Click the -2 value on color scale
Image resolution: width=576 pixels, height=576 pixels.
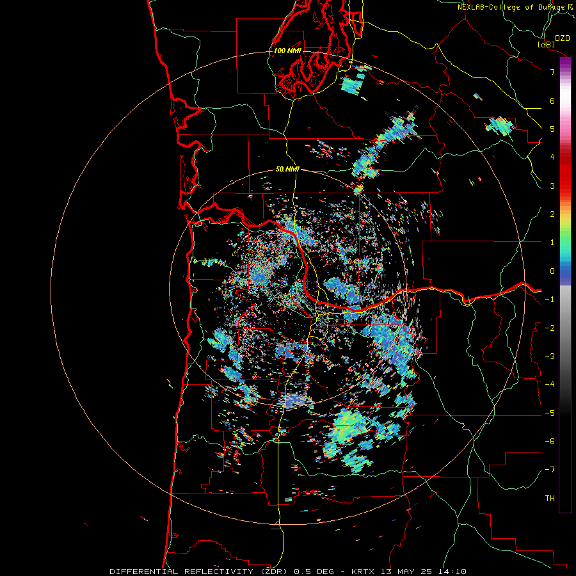pos(550,328)
